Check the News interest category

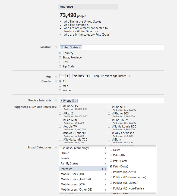tap(111, 150)
